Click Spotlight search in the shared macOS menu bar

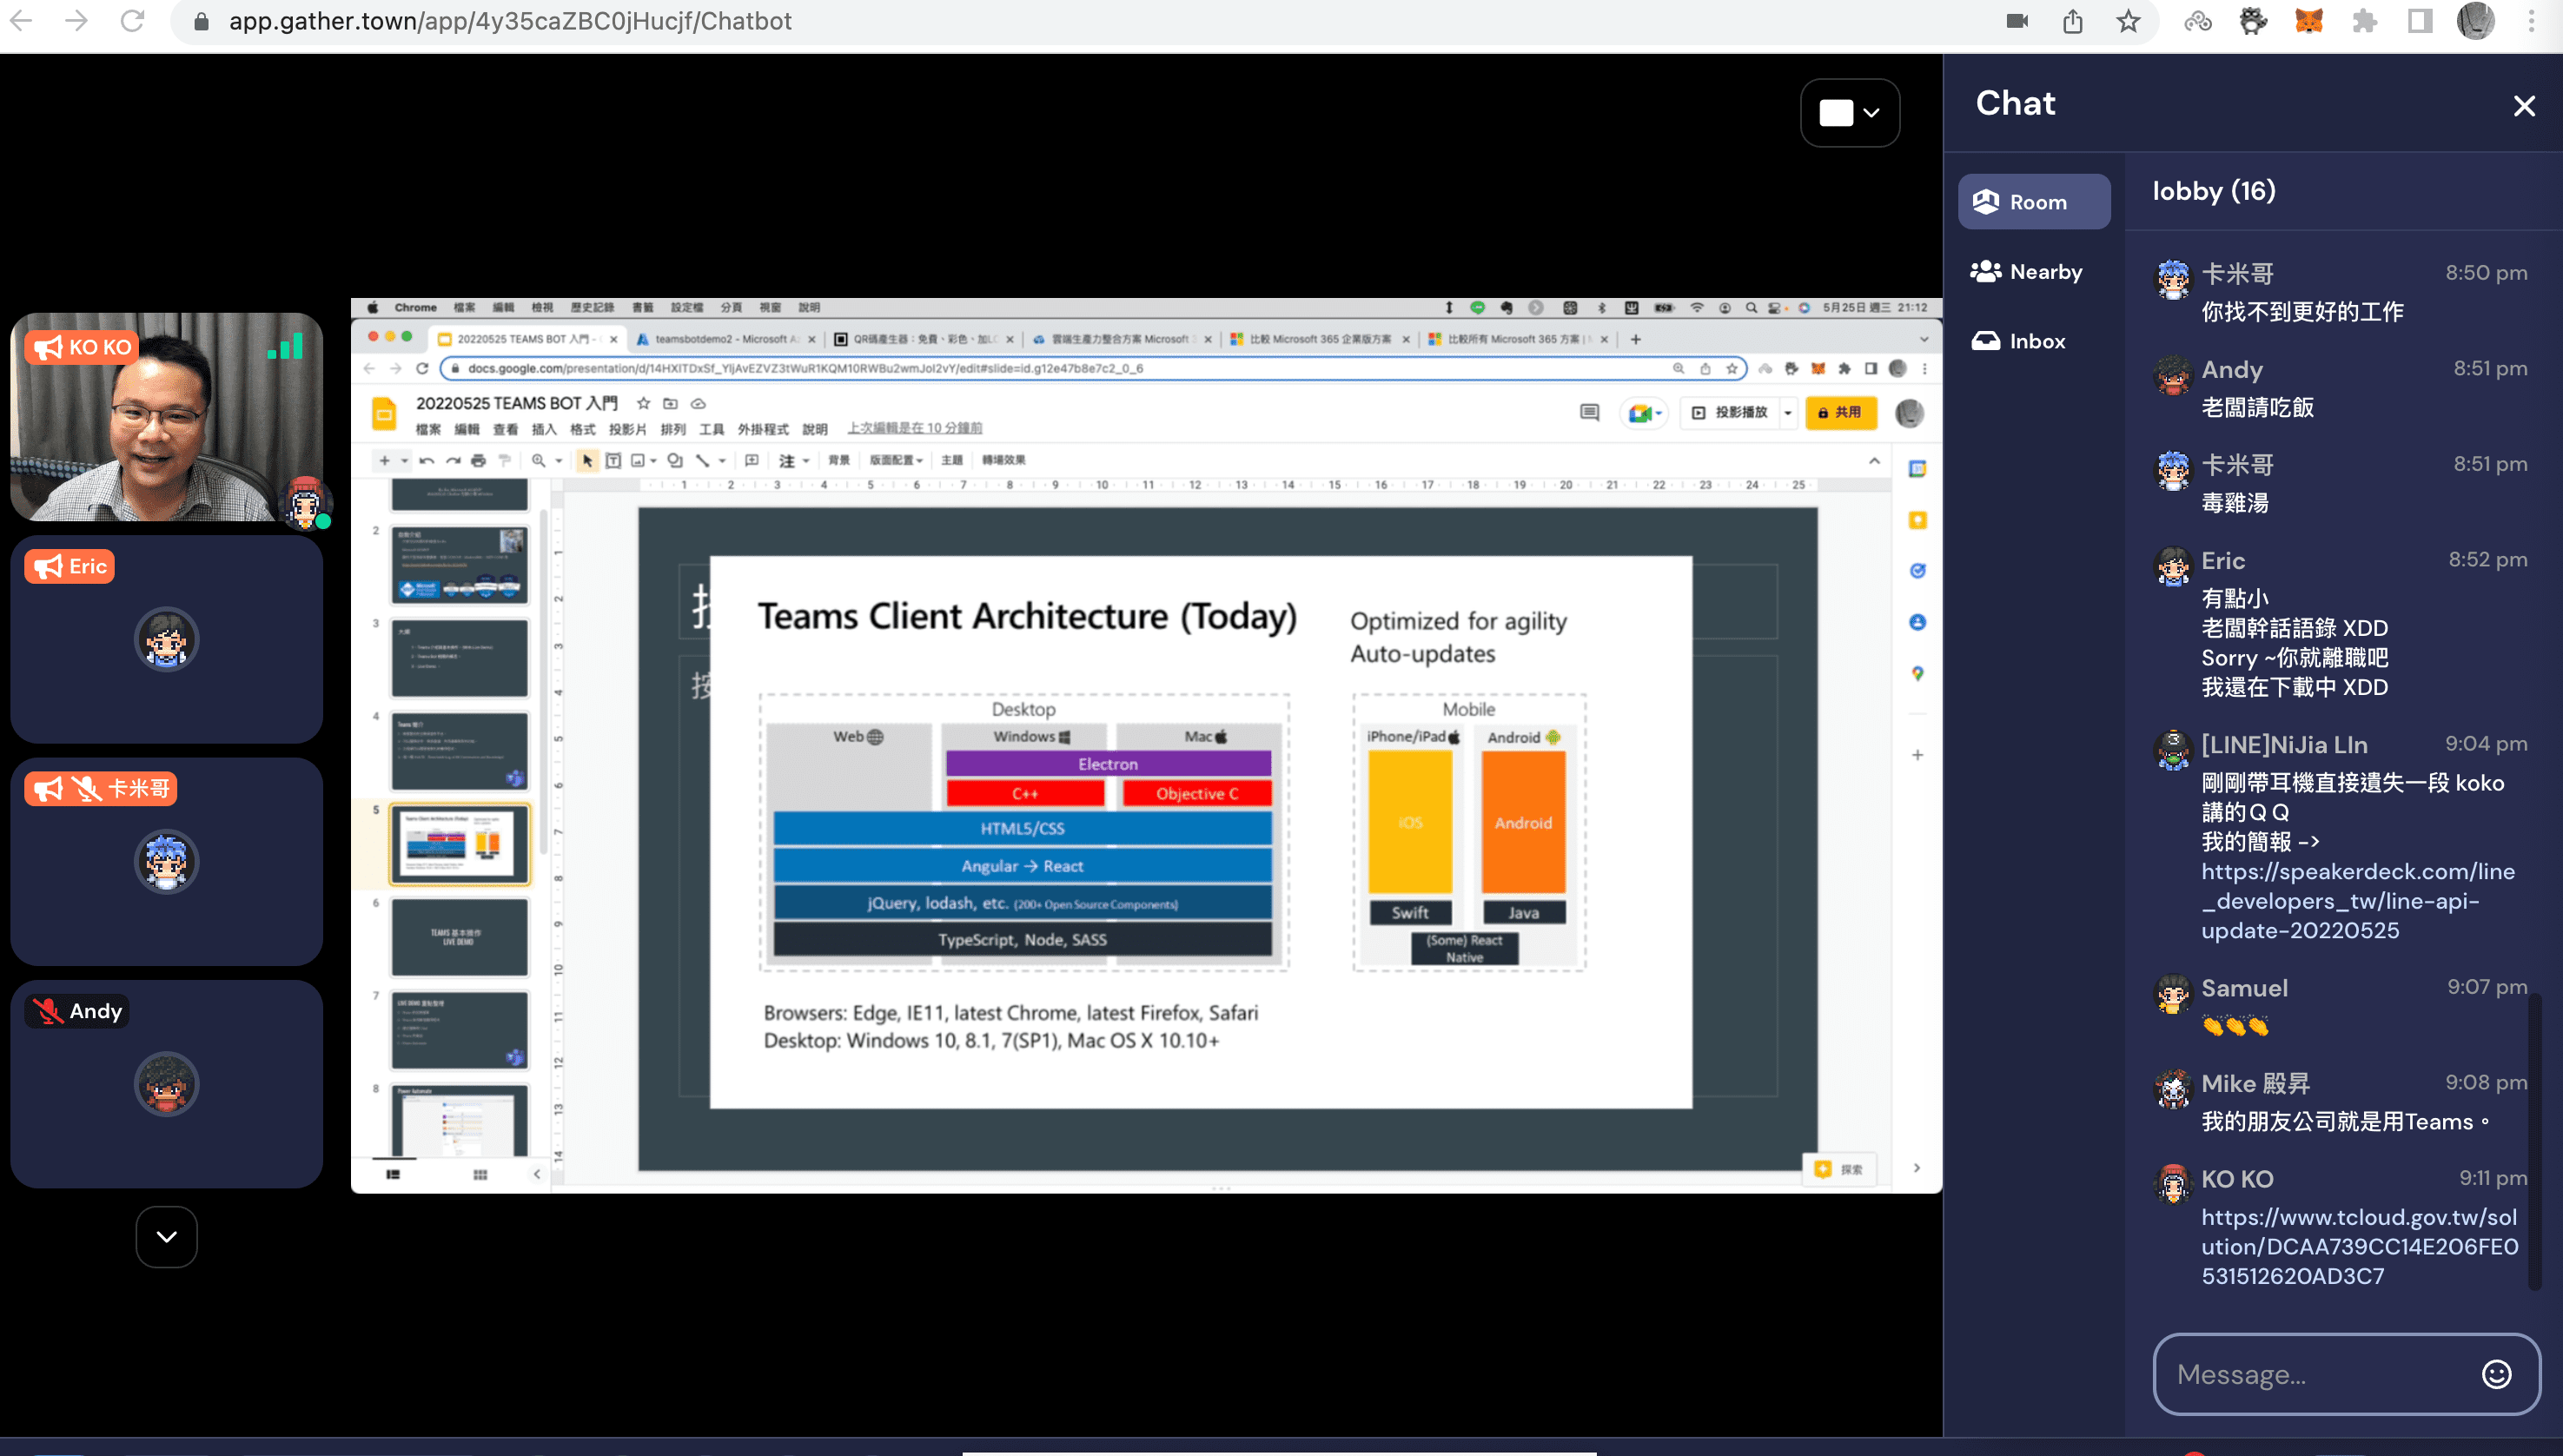(x=1751, y=308)
